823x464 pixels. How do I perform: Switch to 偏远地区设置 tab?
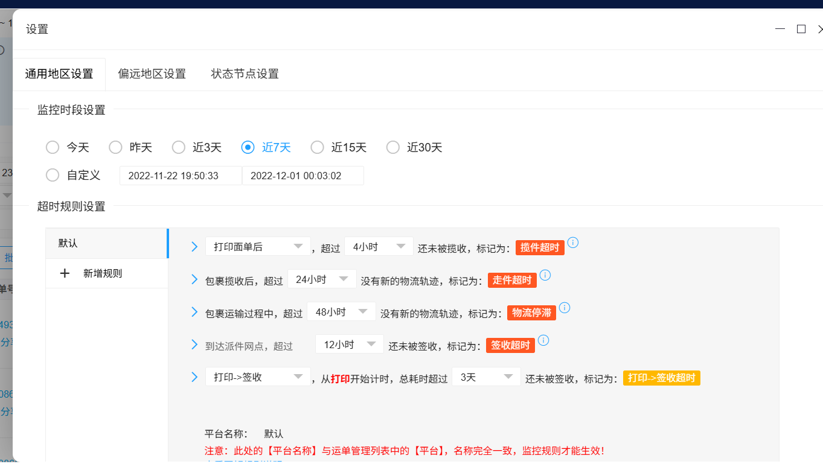click(x=152, y=74)
